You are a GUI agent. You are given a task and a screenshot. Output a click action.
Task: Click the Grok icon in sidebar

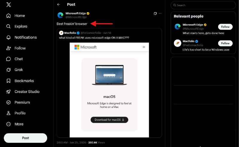(9, 70)
